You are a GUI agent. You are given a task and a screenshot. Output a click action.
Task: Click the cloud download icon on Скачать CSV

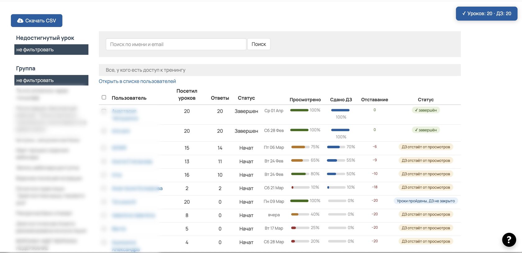(20, 21)
